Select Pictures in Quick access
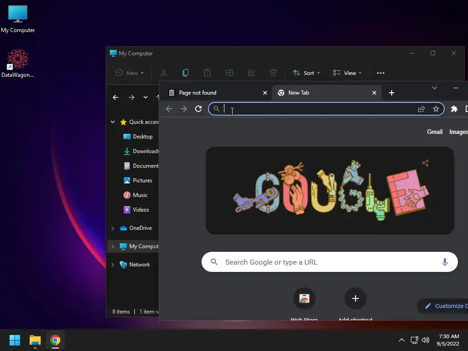 [138, 180]
